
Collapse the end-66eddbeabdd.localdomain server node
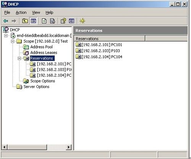6,35
